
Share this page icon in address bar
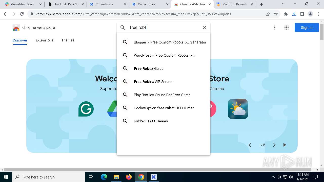coord(268,14)
